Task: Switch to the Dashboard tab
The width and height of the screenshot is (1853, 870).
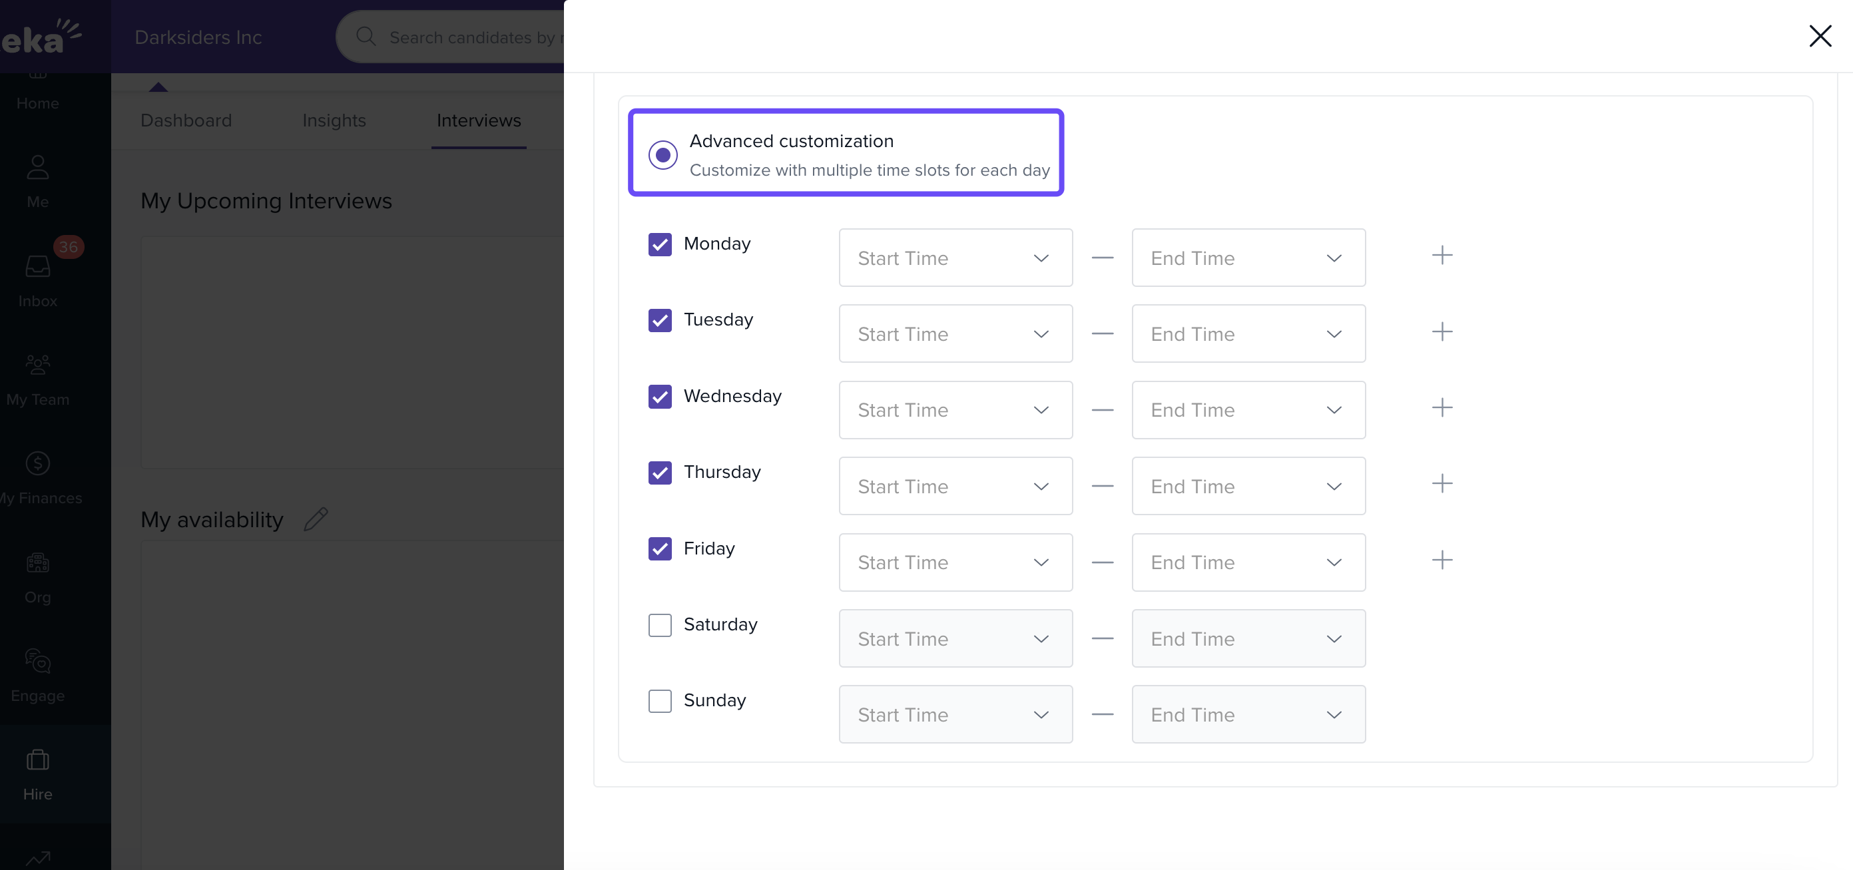Action: coord(186,120)
